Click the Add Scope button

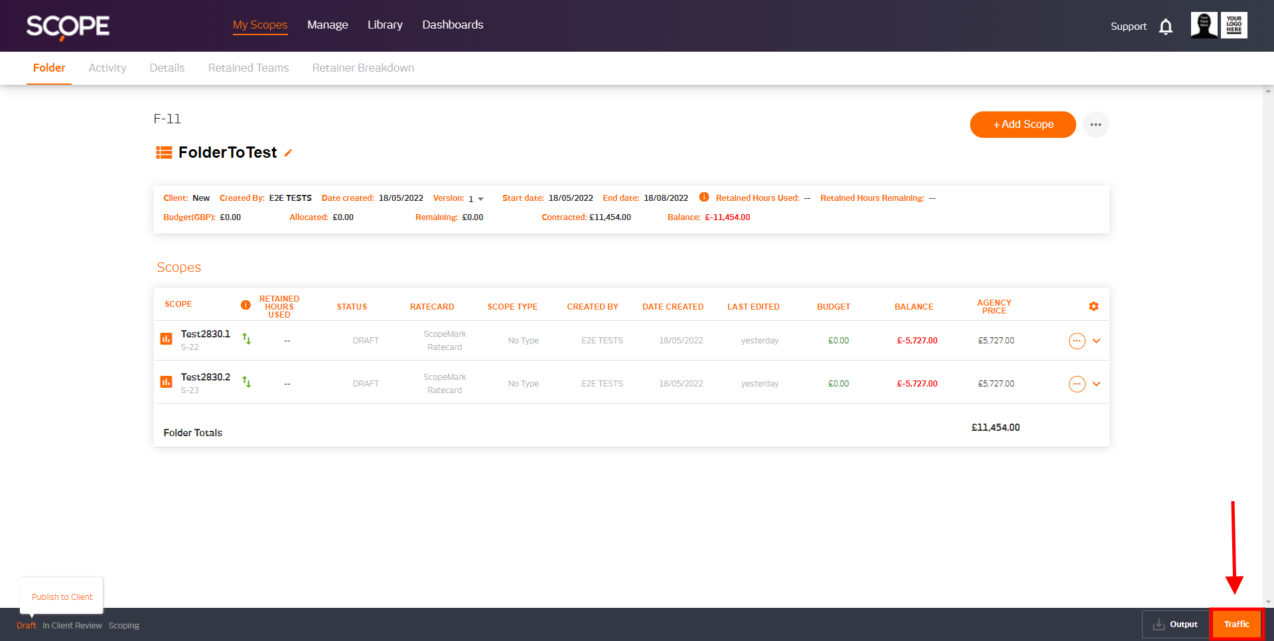coord(1023,125)
